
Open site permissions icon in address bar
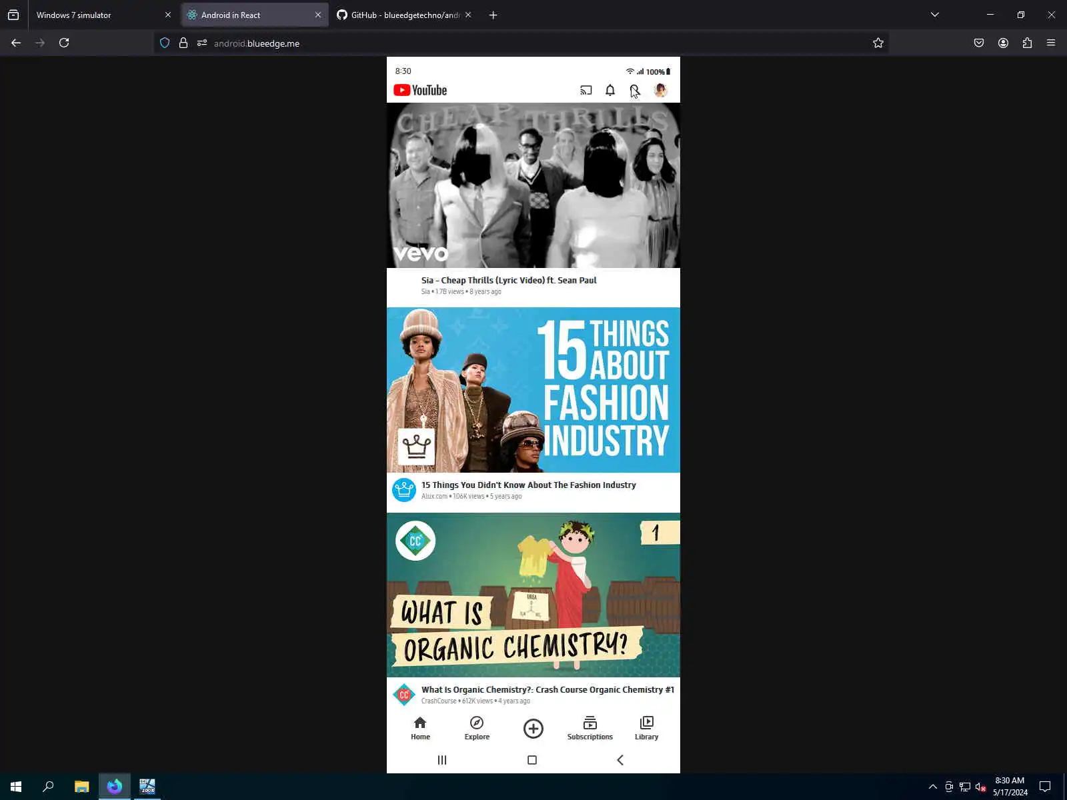(x=202, y=43)
